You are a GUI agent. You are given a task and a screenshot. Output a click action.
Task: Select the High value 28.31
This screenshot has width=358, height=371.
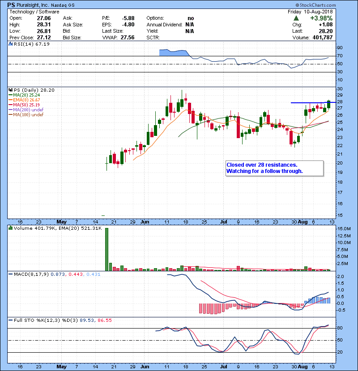(x=44, y=25)
